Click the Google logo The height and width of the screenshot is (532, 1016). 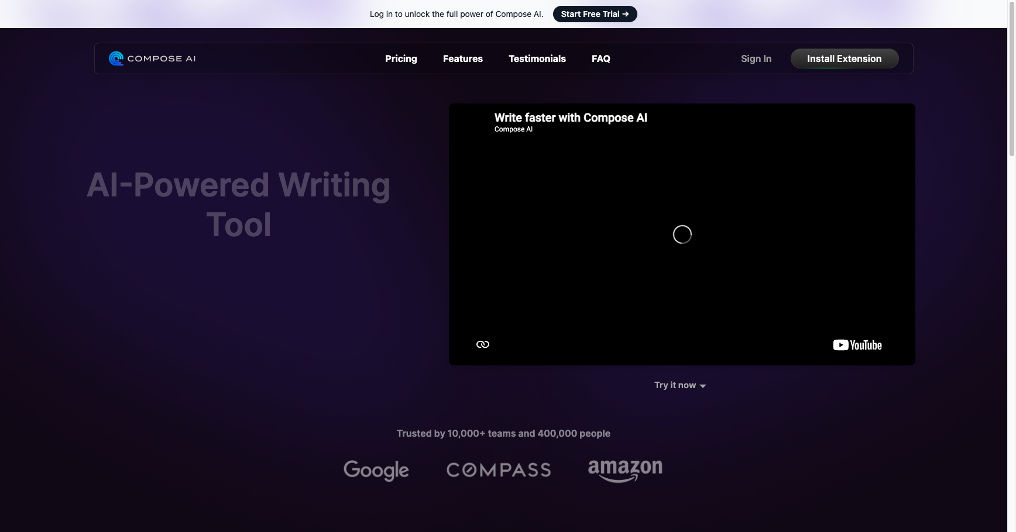[376, 470]
